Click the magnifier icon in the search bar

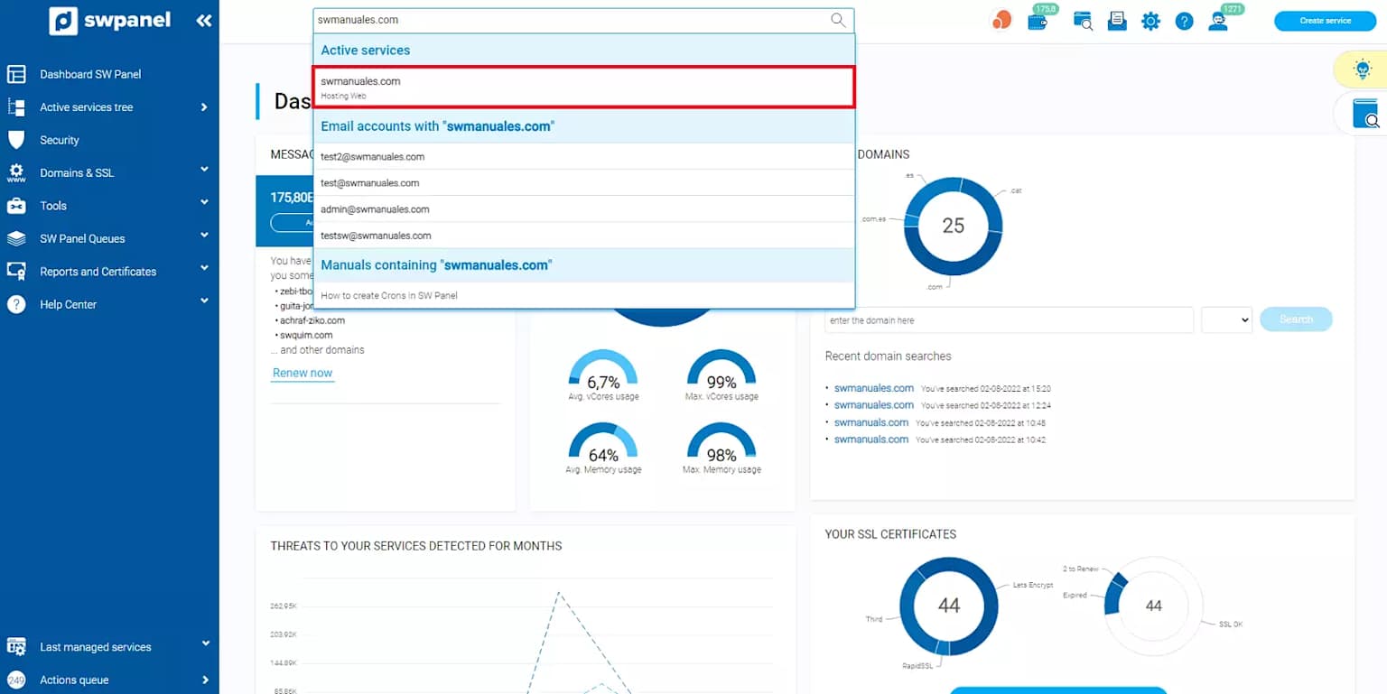pyautogui.click(x=838, y=20)
